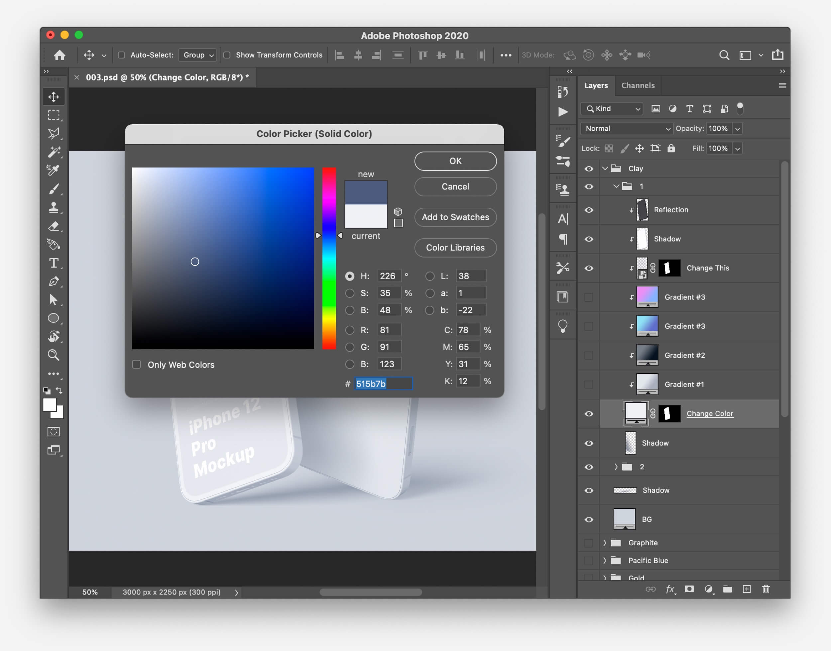Select the Ellipse shape tool
The height and width of the screenshot is (651, 831).
pyautogui.click(x=54, y=318)
